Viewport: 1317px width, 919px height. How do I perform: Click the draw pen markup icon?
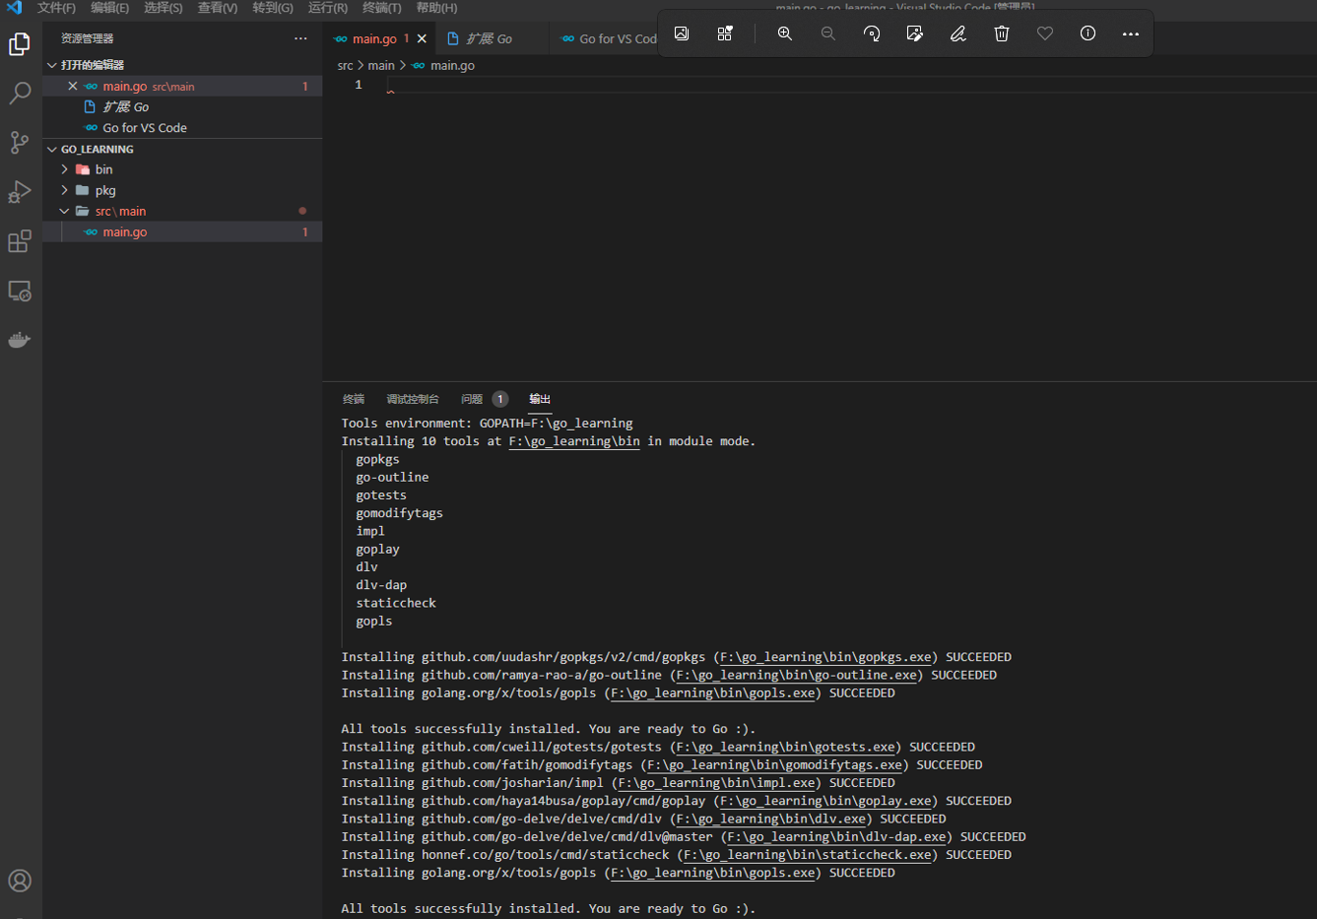[958, 33]
